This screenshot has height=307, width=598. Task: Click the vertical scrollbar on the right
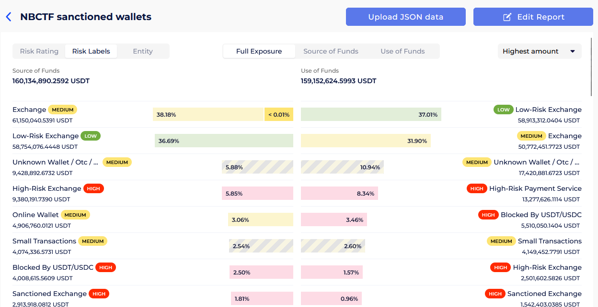coord(592,67)
